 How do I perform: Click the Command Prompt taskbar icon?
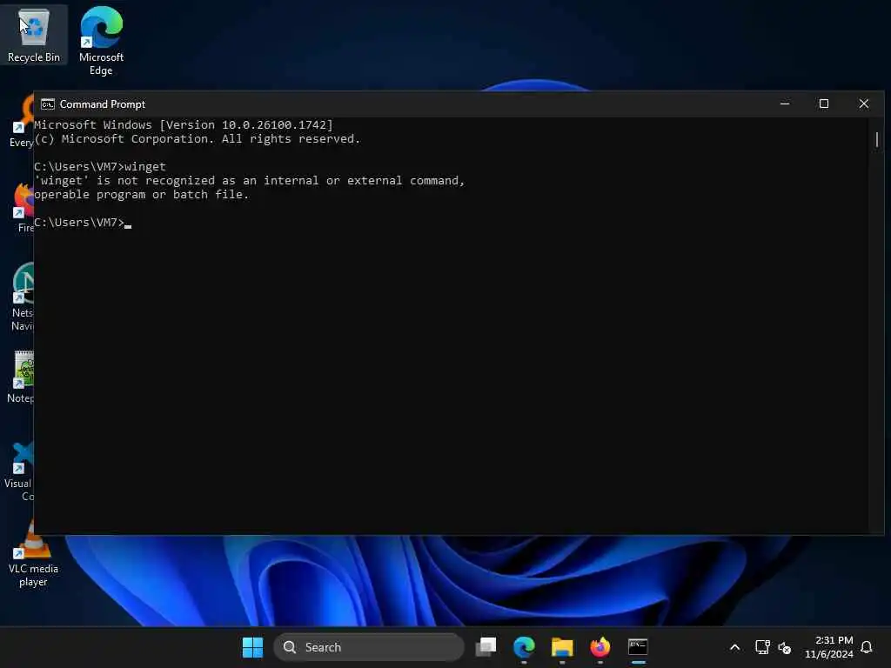[638, 647]
